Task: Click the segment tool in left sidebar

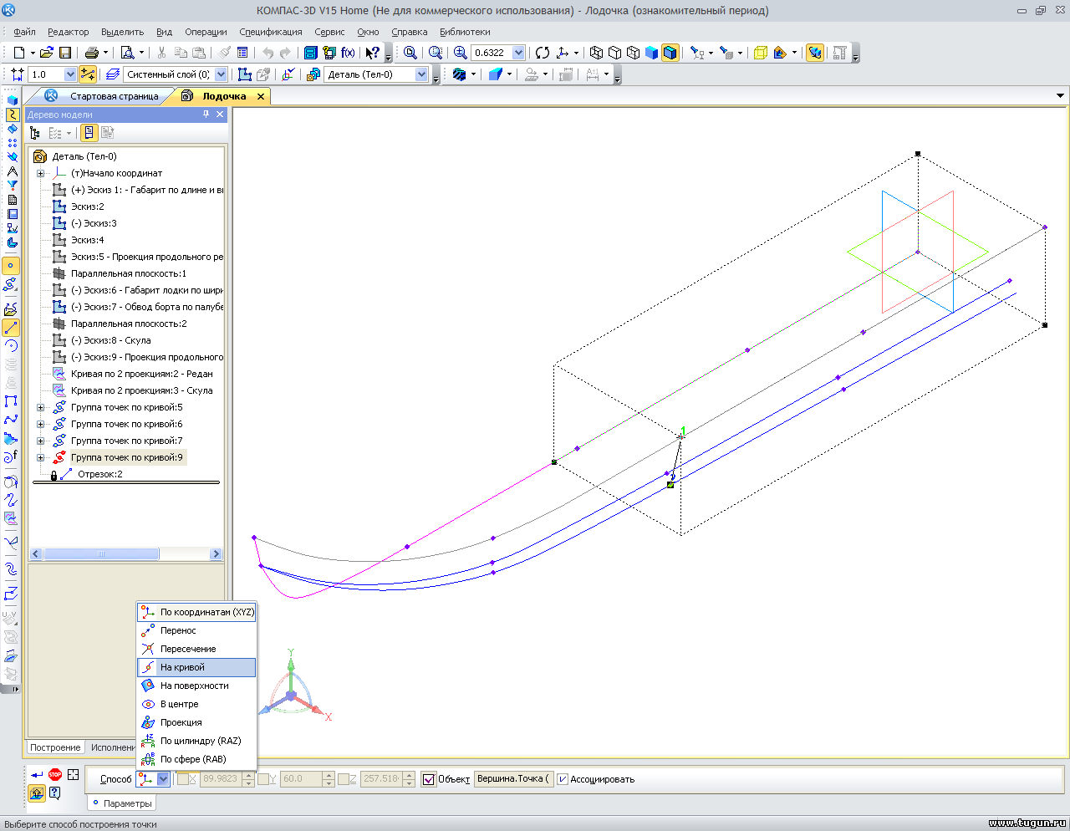Action: (x=11, y=328)
